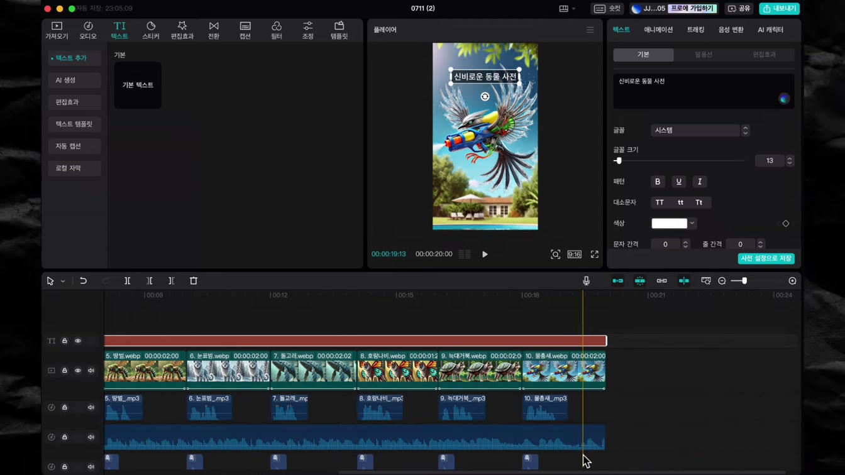
Task: Click the delete right (trim end) tool
Action: (x=171, y=281)
